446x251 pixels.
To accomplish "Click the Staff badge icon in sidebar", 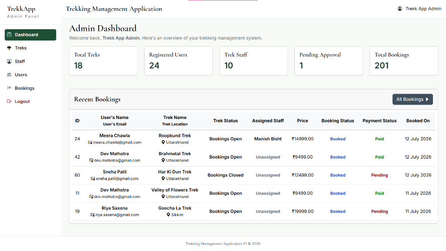I will coord(9,61).
